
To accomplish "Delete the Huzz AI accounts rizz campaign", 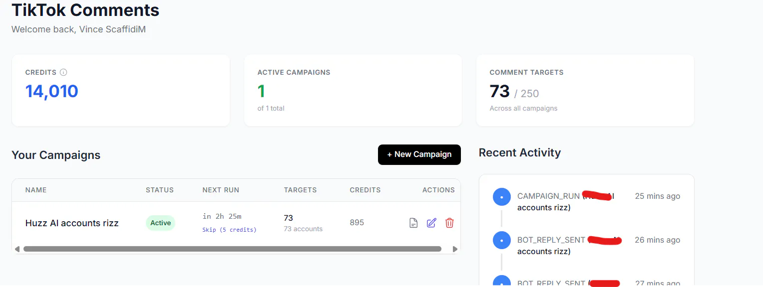I will coord(449,223).
